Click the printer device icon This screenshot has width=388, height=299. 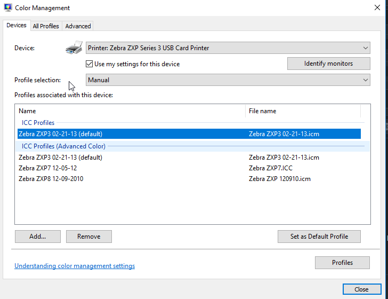[74, 48]
